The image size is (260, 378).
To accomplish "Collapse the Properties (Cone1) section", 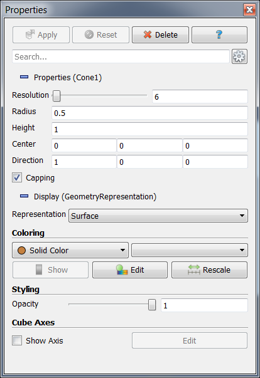I will 24,77.
